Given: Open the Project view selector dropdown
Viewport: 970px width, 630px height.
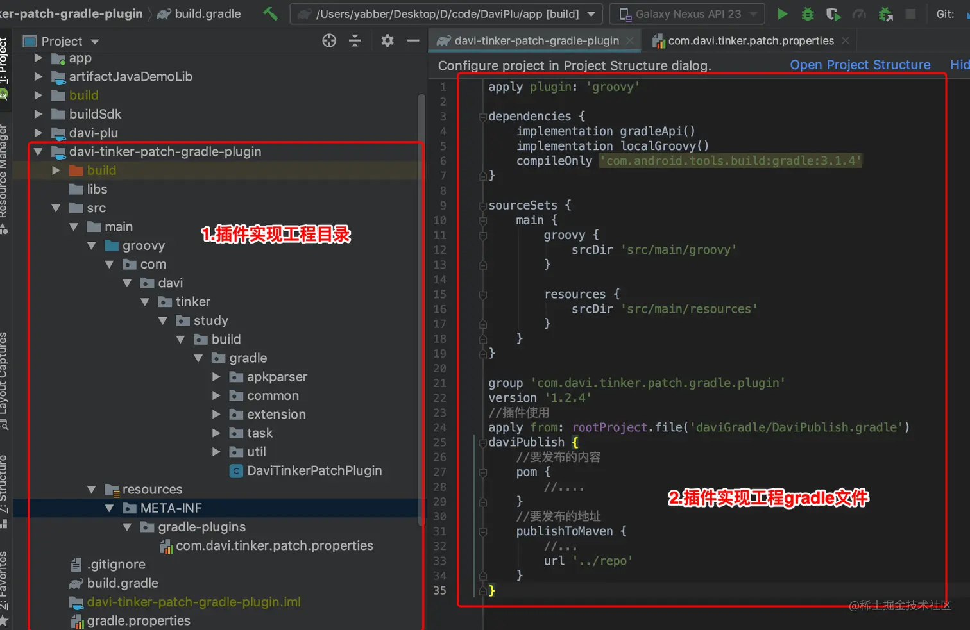Looking at the screenshot, I should [62, 41].
